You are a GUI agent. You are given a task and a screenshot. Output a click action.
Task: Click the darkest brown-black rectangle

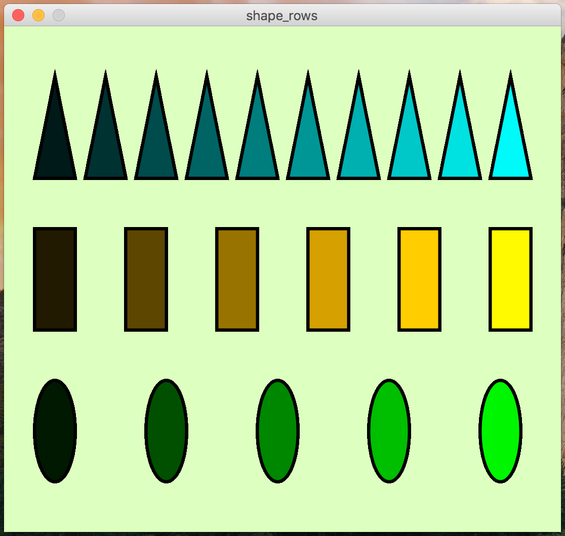tap(55, 279)
